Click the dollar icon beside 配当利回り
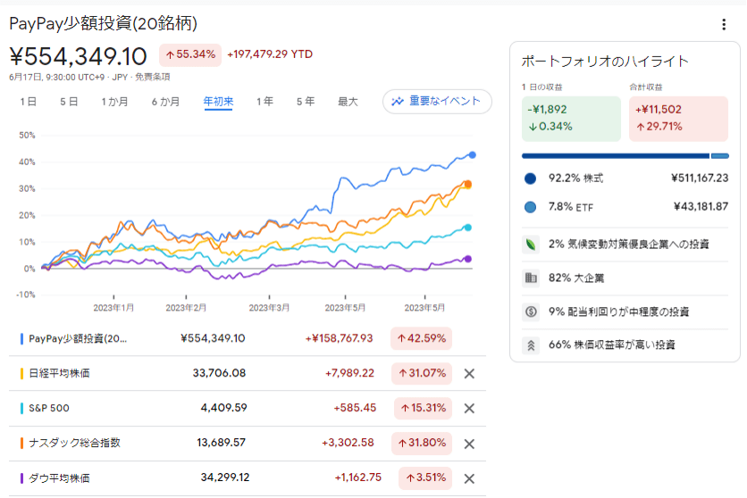The image size is (747, 498). [532, 311]
